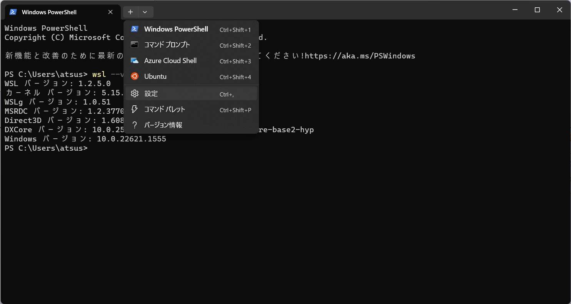Open the コマンド パレット menu entry text
This screenshot has height=304, width=571.
tap(165, 110)
